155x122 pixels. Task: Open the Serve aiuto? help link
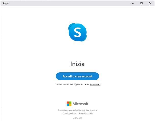(x=95, y=84)
